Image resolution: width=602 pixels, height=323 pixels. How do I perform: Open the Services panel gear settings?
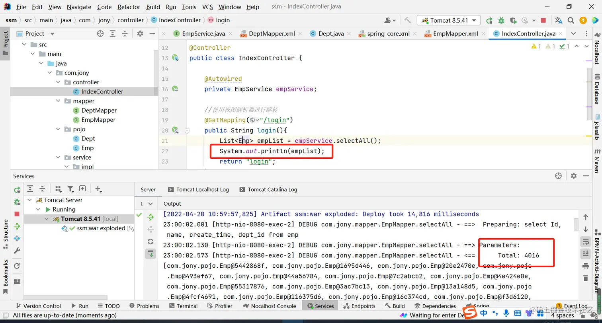point(574,176)
